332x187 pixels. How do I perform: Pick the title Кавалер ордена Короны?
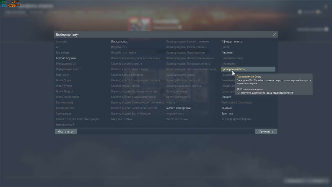click(237, 119)
